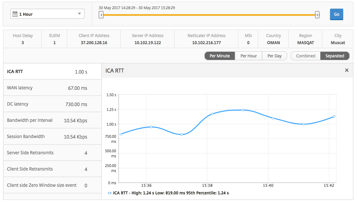Viewport: 358px width, 202px height.
Task: Click the Go button
Action: click(x=337, y=14)
